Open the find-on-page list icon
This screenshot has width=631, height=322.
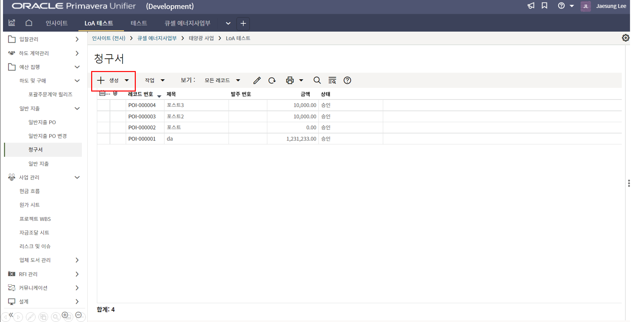tap(332, 80)
